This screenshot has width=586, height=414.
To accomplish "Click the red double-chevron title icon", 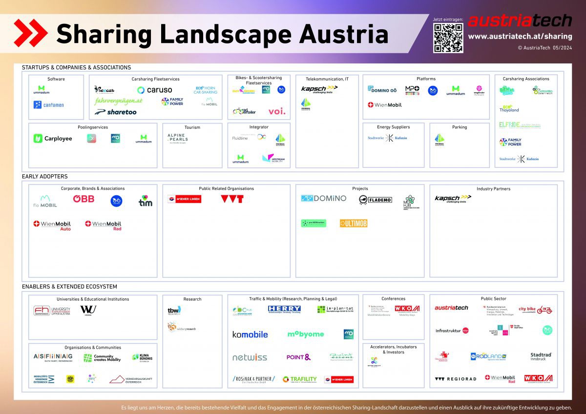I will coord(30,33).
